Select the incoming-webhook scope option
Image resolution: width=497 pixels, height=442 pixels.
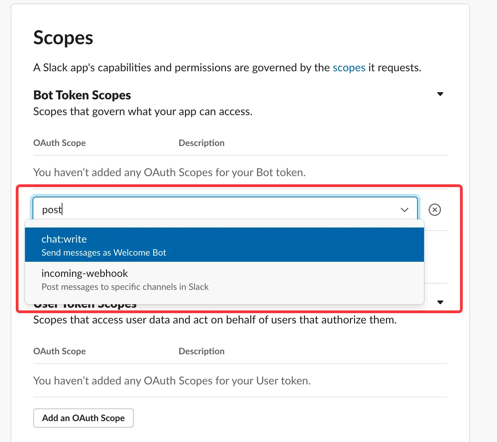click(x=225, y=279)
